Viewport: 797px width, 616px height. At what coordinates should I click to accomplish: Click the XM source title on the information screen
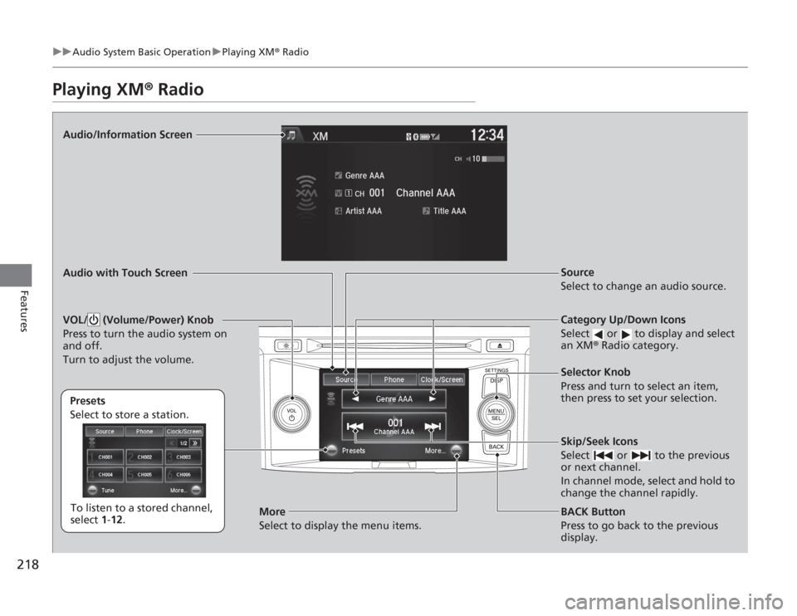pos(320,136)
